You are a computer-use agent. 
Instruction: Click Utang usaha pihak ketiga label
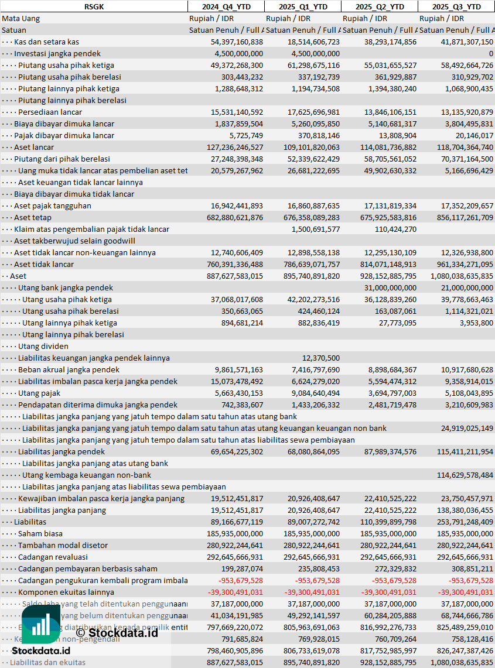point(67,300)
